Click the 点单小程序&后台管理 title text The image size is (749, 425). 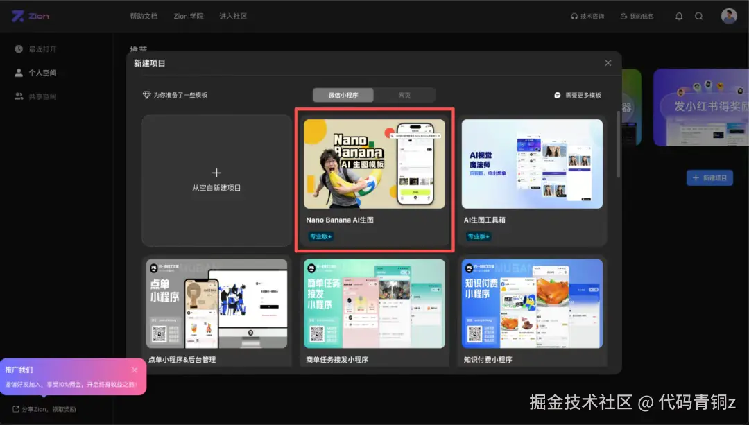(182, 360)
